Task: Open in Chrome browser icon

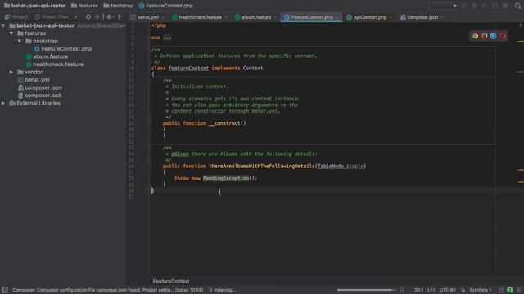Action: pos(475,36)
